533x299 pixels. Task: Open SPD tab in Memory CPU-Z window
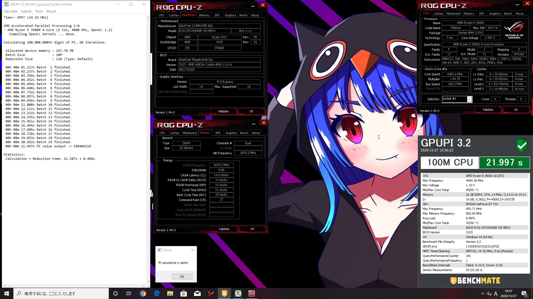(x=218, y=133)
